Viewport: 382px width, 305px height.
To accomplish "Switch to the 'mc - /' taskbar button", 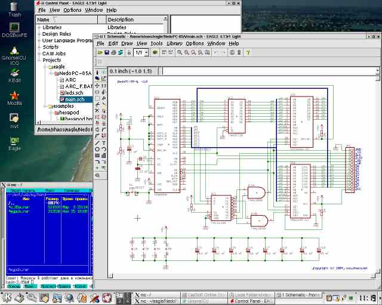I will (157, 295).
